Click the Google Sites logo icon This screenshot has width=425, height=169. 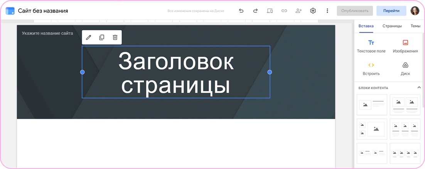10,11
